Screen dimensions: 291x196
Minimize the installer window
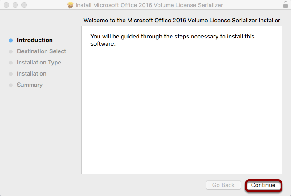tap(15, 5)
